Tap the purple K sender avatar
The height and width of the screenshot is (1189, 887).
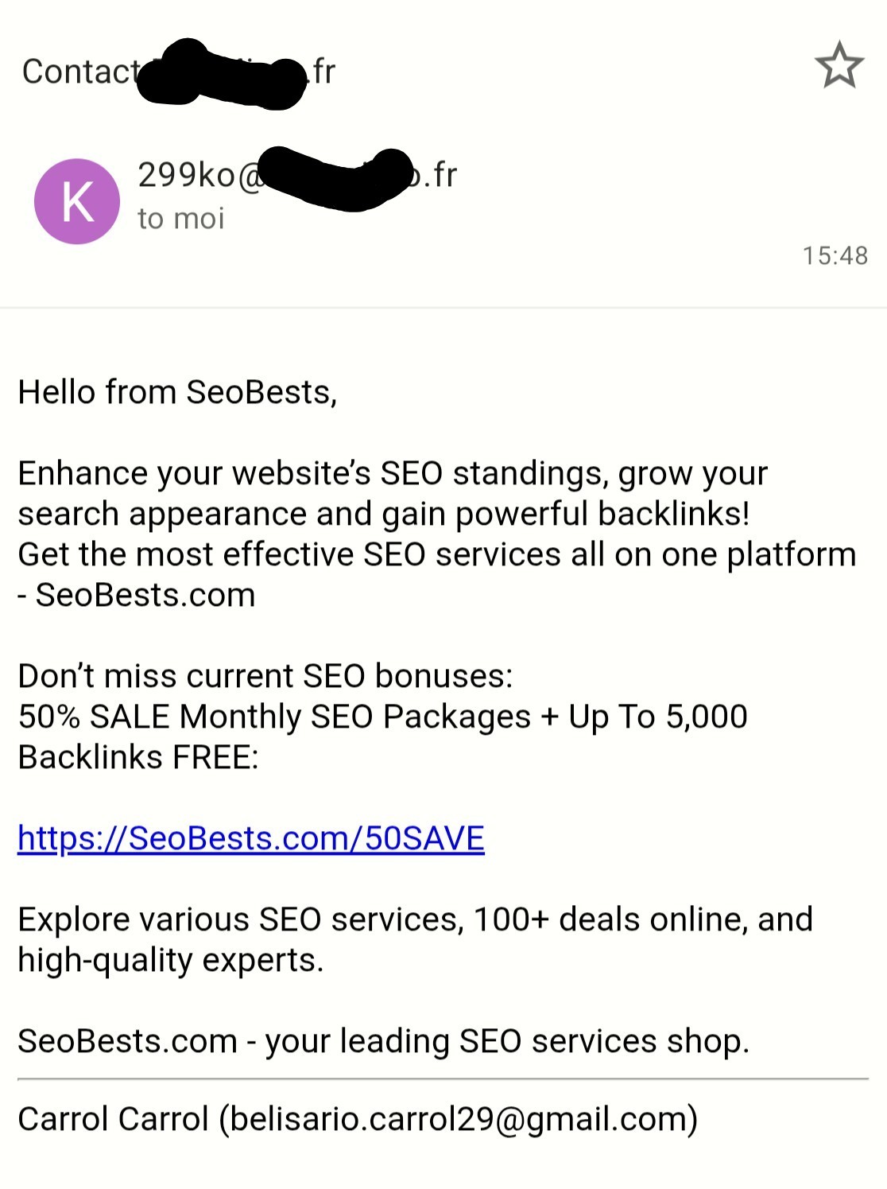(77, 201)
